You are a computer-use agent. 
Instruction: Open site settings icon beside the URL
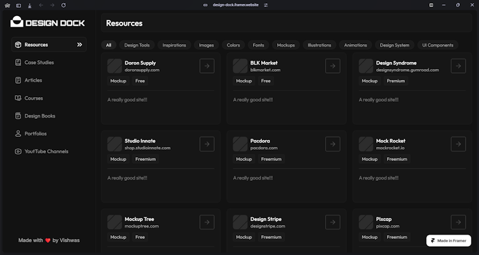[266, 5]
